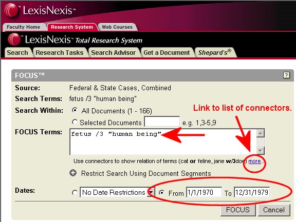The width and height of the screenshot is (296, 222).
Task: Open the No Date Restrictions dropdown
Action: [x=117, y=192]
